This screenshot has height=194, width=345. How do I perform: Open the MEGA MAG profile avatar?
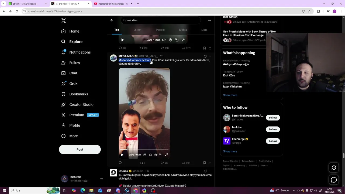[113, 58]
